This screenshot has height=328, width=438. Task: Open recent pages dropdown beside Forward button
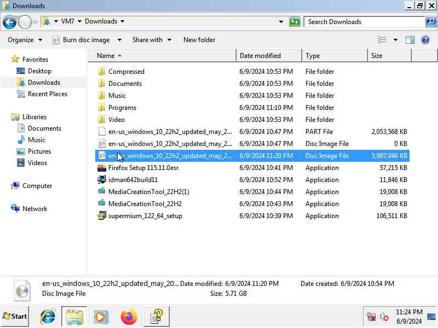35,22
